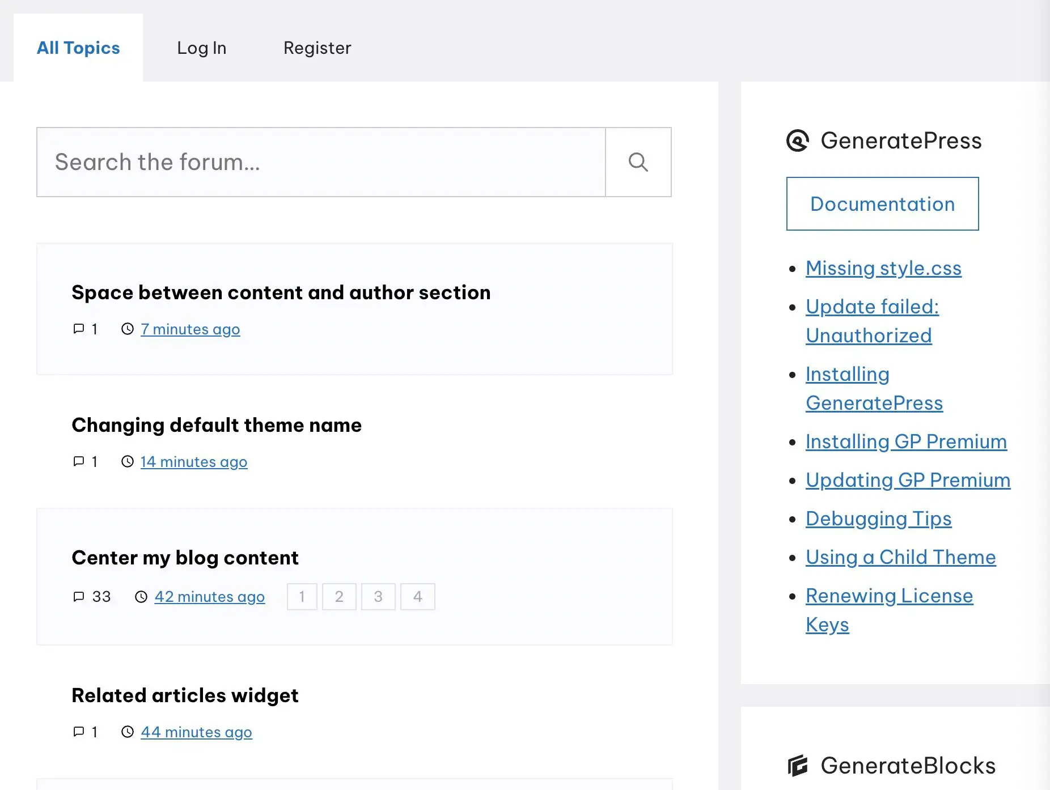Click clock icon beside 42 minutes ago
This screenshot has width=1050, height=790.
(x=141, y=597)
